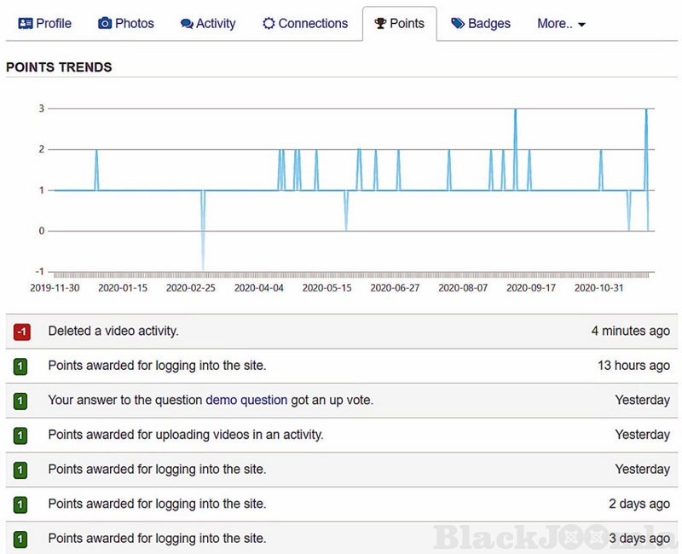Click the 2019-11-30 date label on the axis
This screenshot has width=682, height=554.
click(x=55, y=288)
